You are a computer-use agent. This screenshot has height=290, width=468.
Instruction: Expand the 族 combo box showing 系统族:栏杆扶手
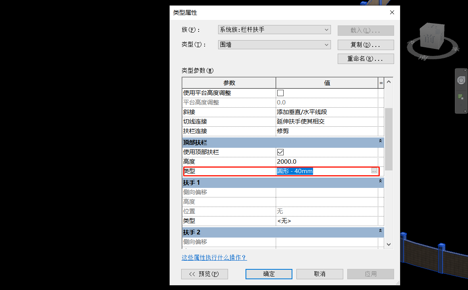pyautogui.click(x=327, y=29)
